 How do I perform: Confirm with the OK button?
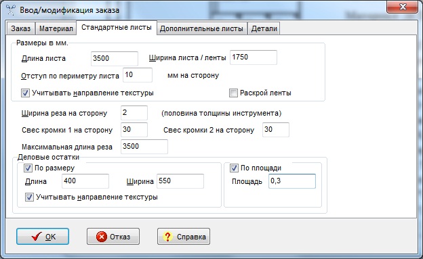43,237
